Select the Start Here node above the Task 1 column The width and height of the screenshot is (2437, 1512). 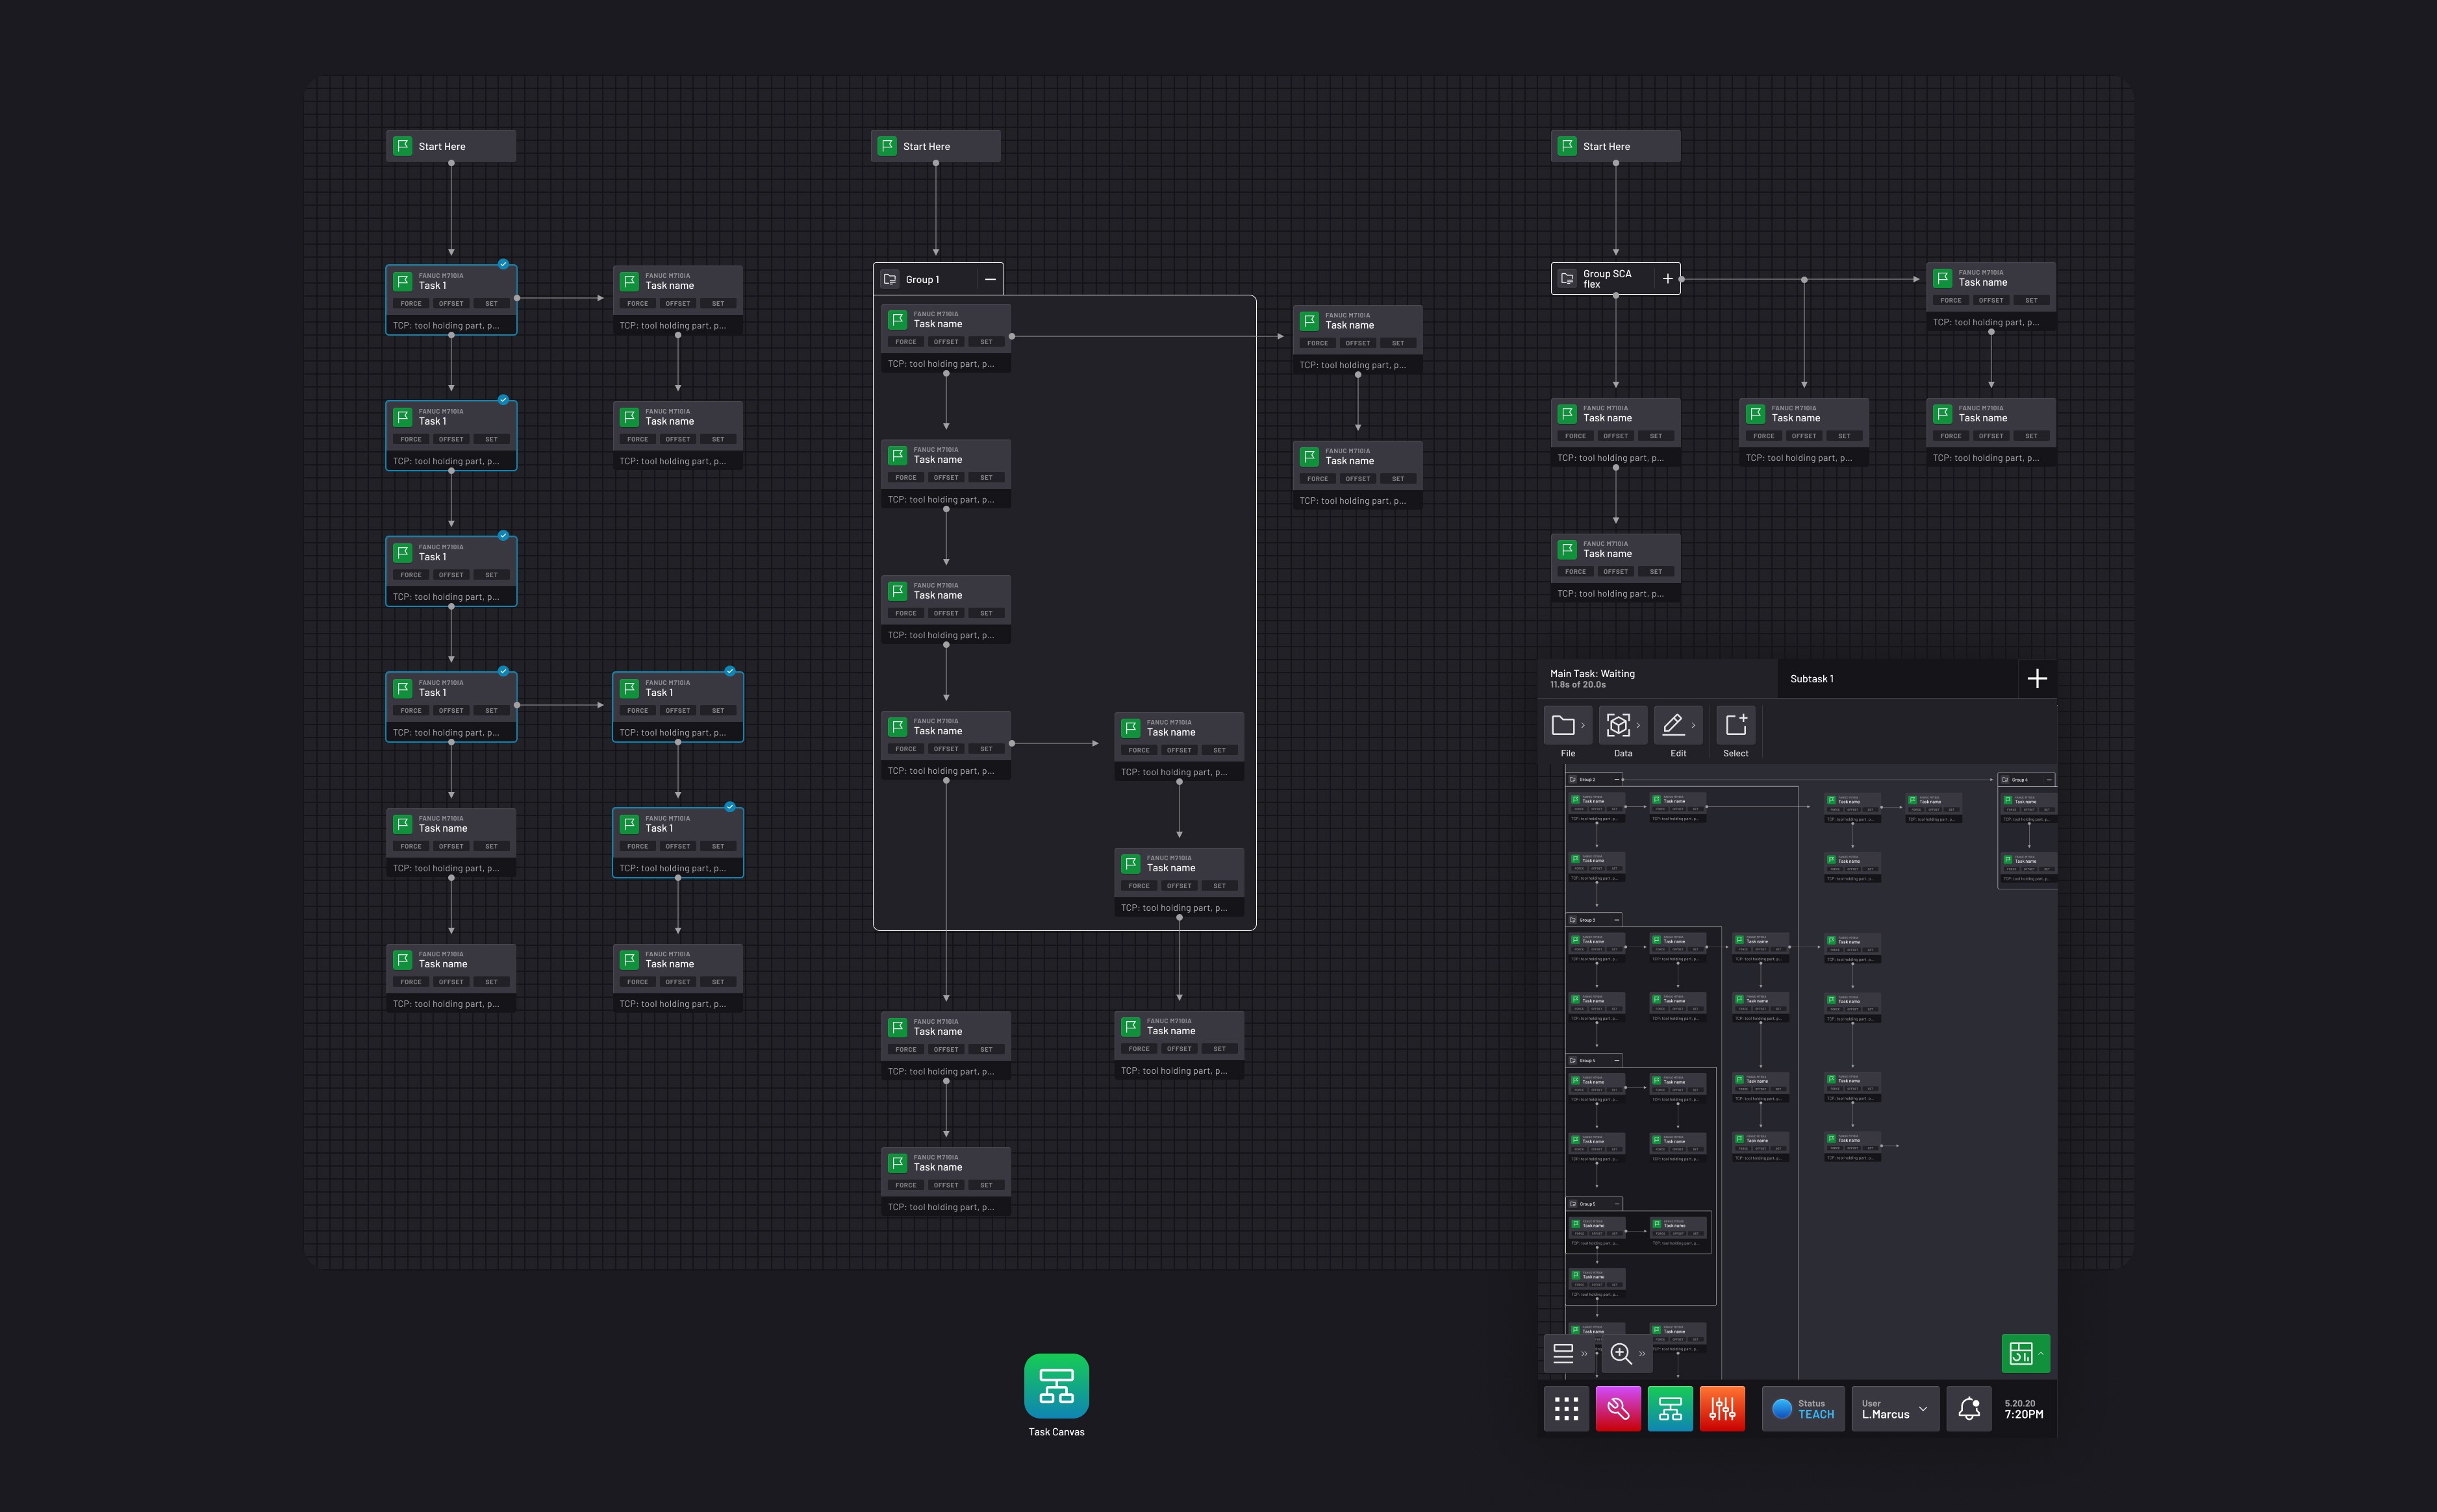coord(451,146)
